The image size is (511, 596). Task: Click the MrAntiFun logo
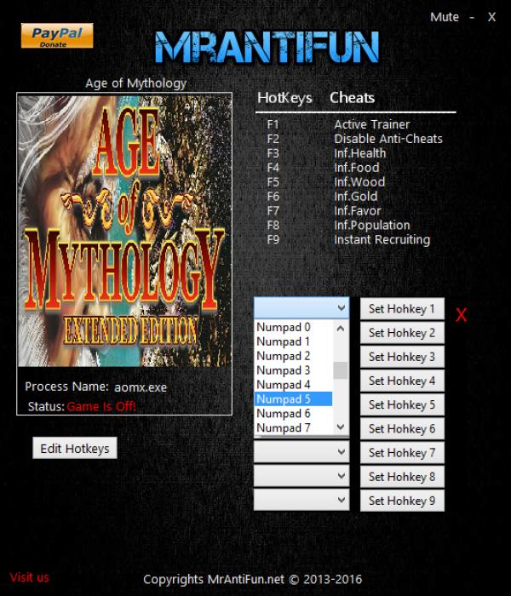point(267,47)
